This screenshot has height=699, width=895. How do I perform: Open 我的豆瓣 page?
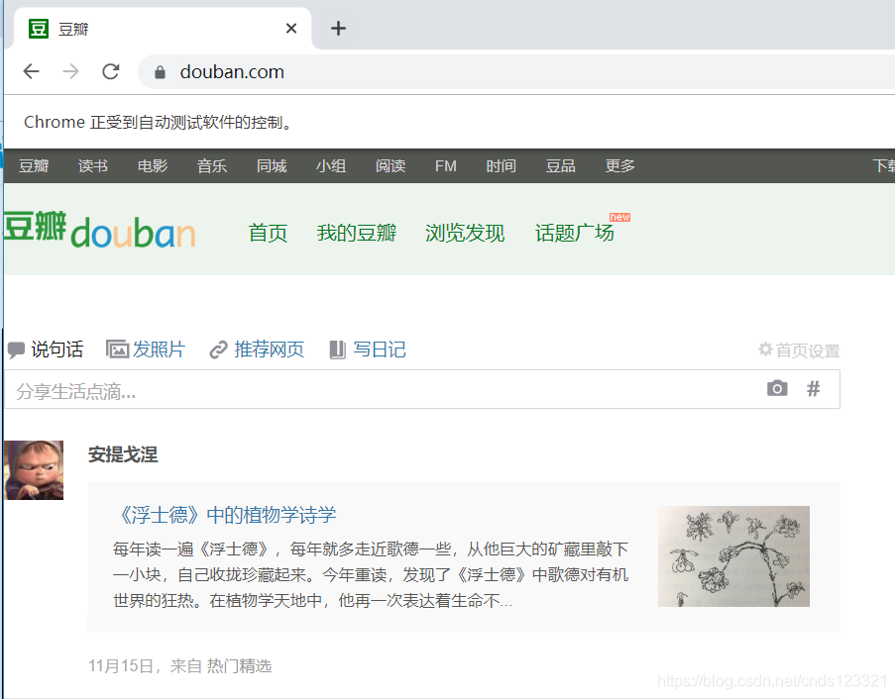[356, 233]
